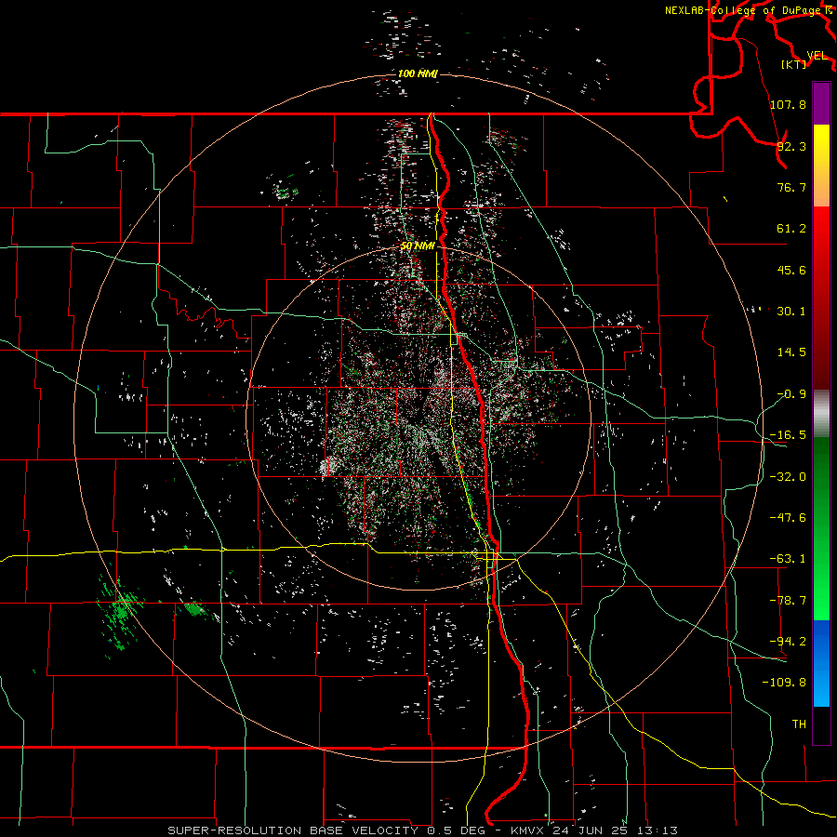
Task: Click the -16.5 legend value
Action: [788, 435]
